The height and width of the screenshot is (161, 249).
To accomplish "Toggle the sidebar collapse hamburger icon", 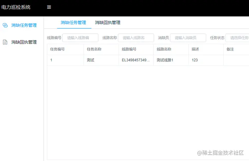I will (x=49, y=7).
